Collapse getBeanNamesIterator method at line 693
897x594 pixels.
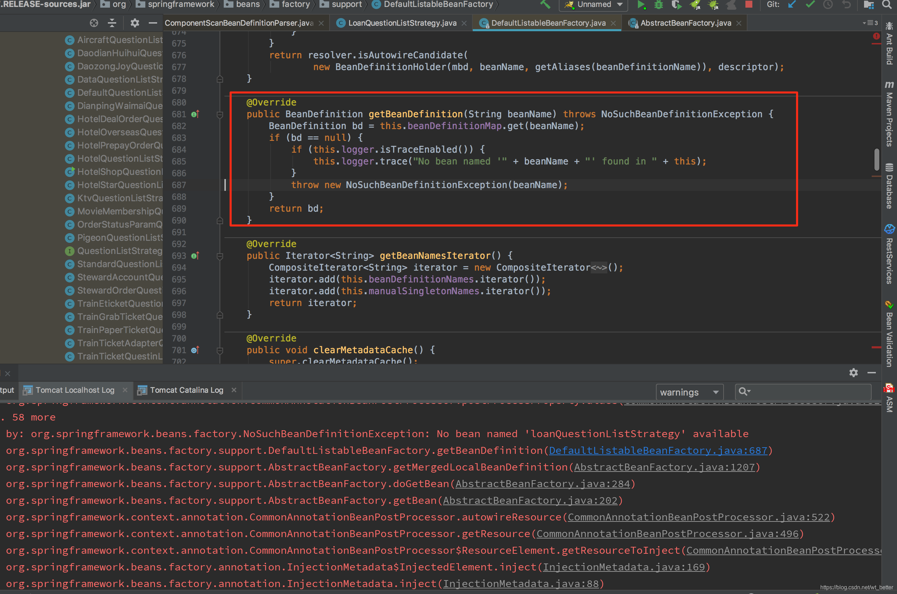(220, 256)
